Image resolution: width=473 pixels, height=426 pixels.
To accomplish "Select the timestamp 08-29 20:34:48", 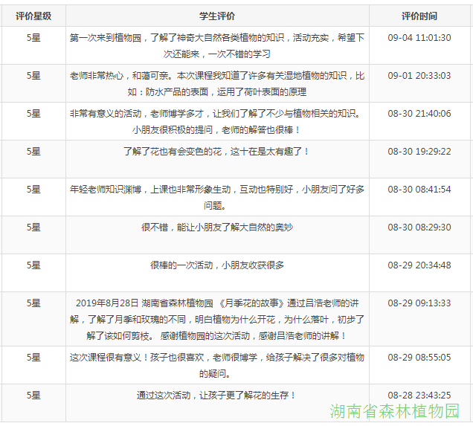I will (x=419, y=265).
